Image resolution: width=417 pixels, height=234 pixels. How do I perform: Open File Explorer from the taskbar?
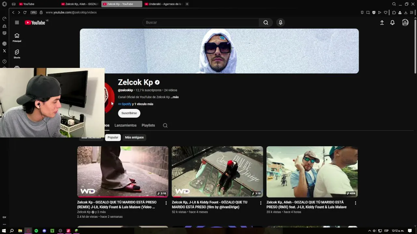[20, 231]
